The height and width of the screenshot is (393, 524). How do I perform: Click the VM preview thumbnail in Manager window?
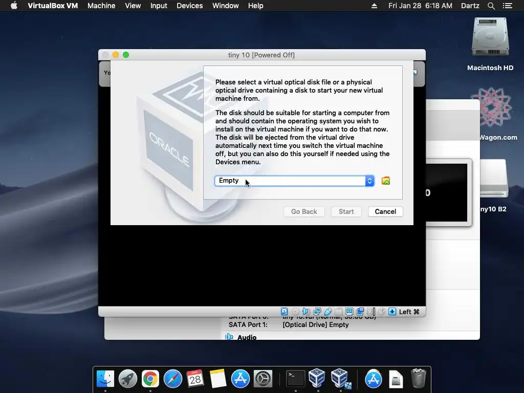[448, 192]
